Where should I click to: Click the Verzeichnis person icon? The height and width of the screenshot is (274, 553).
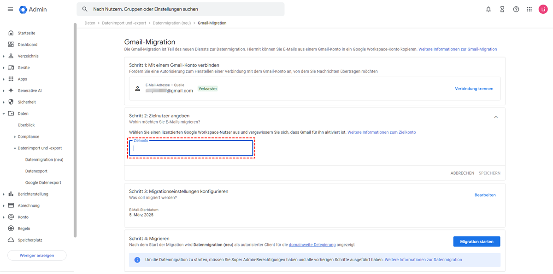click(x=11, y=56)
